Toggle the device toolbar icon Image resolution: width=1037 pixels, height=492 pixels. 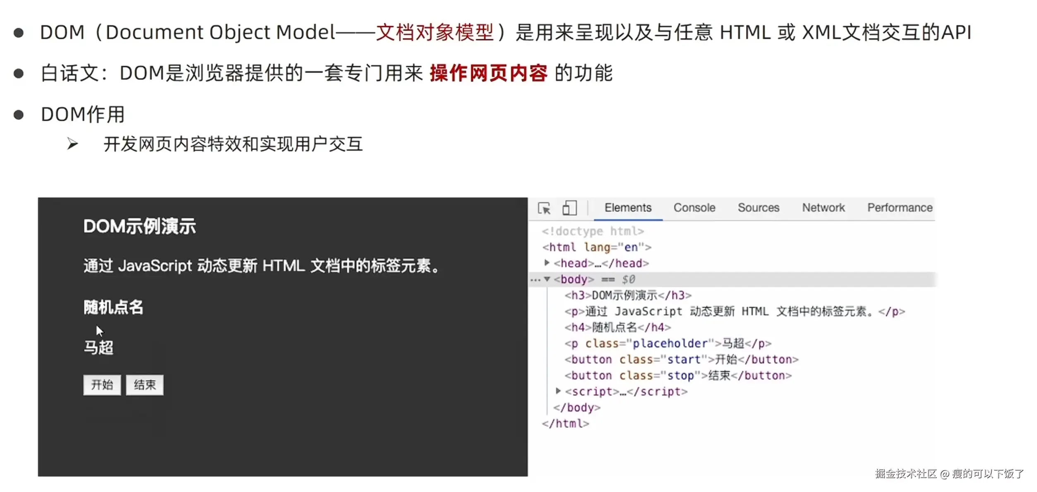(569, 208)
